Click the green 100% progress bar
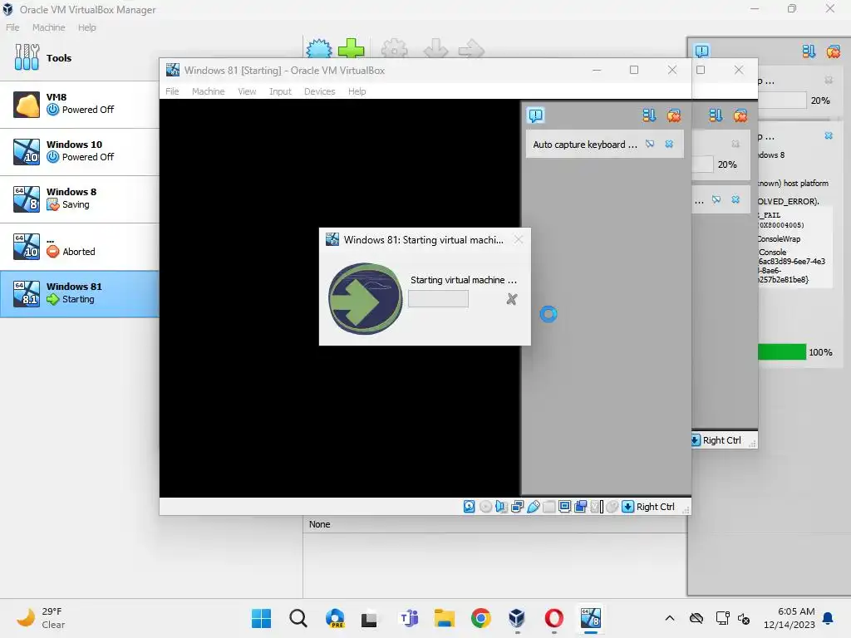Screen dimensions: 851x638 [781, 352]
